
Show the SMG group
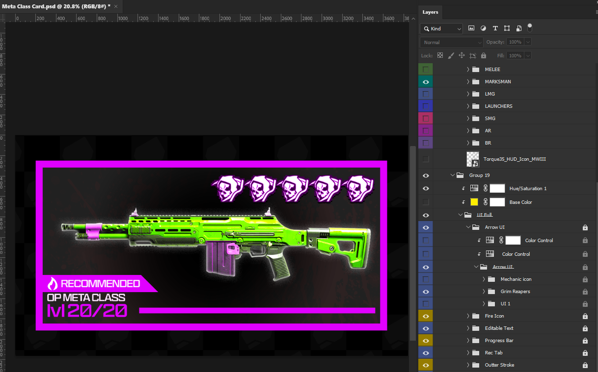(x=425, y=119)
